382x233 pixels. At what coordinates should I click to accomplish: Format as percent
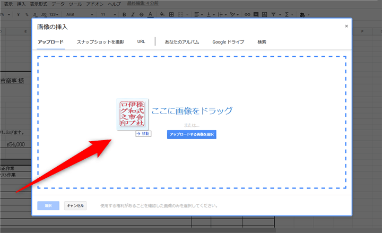(27, 15)
